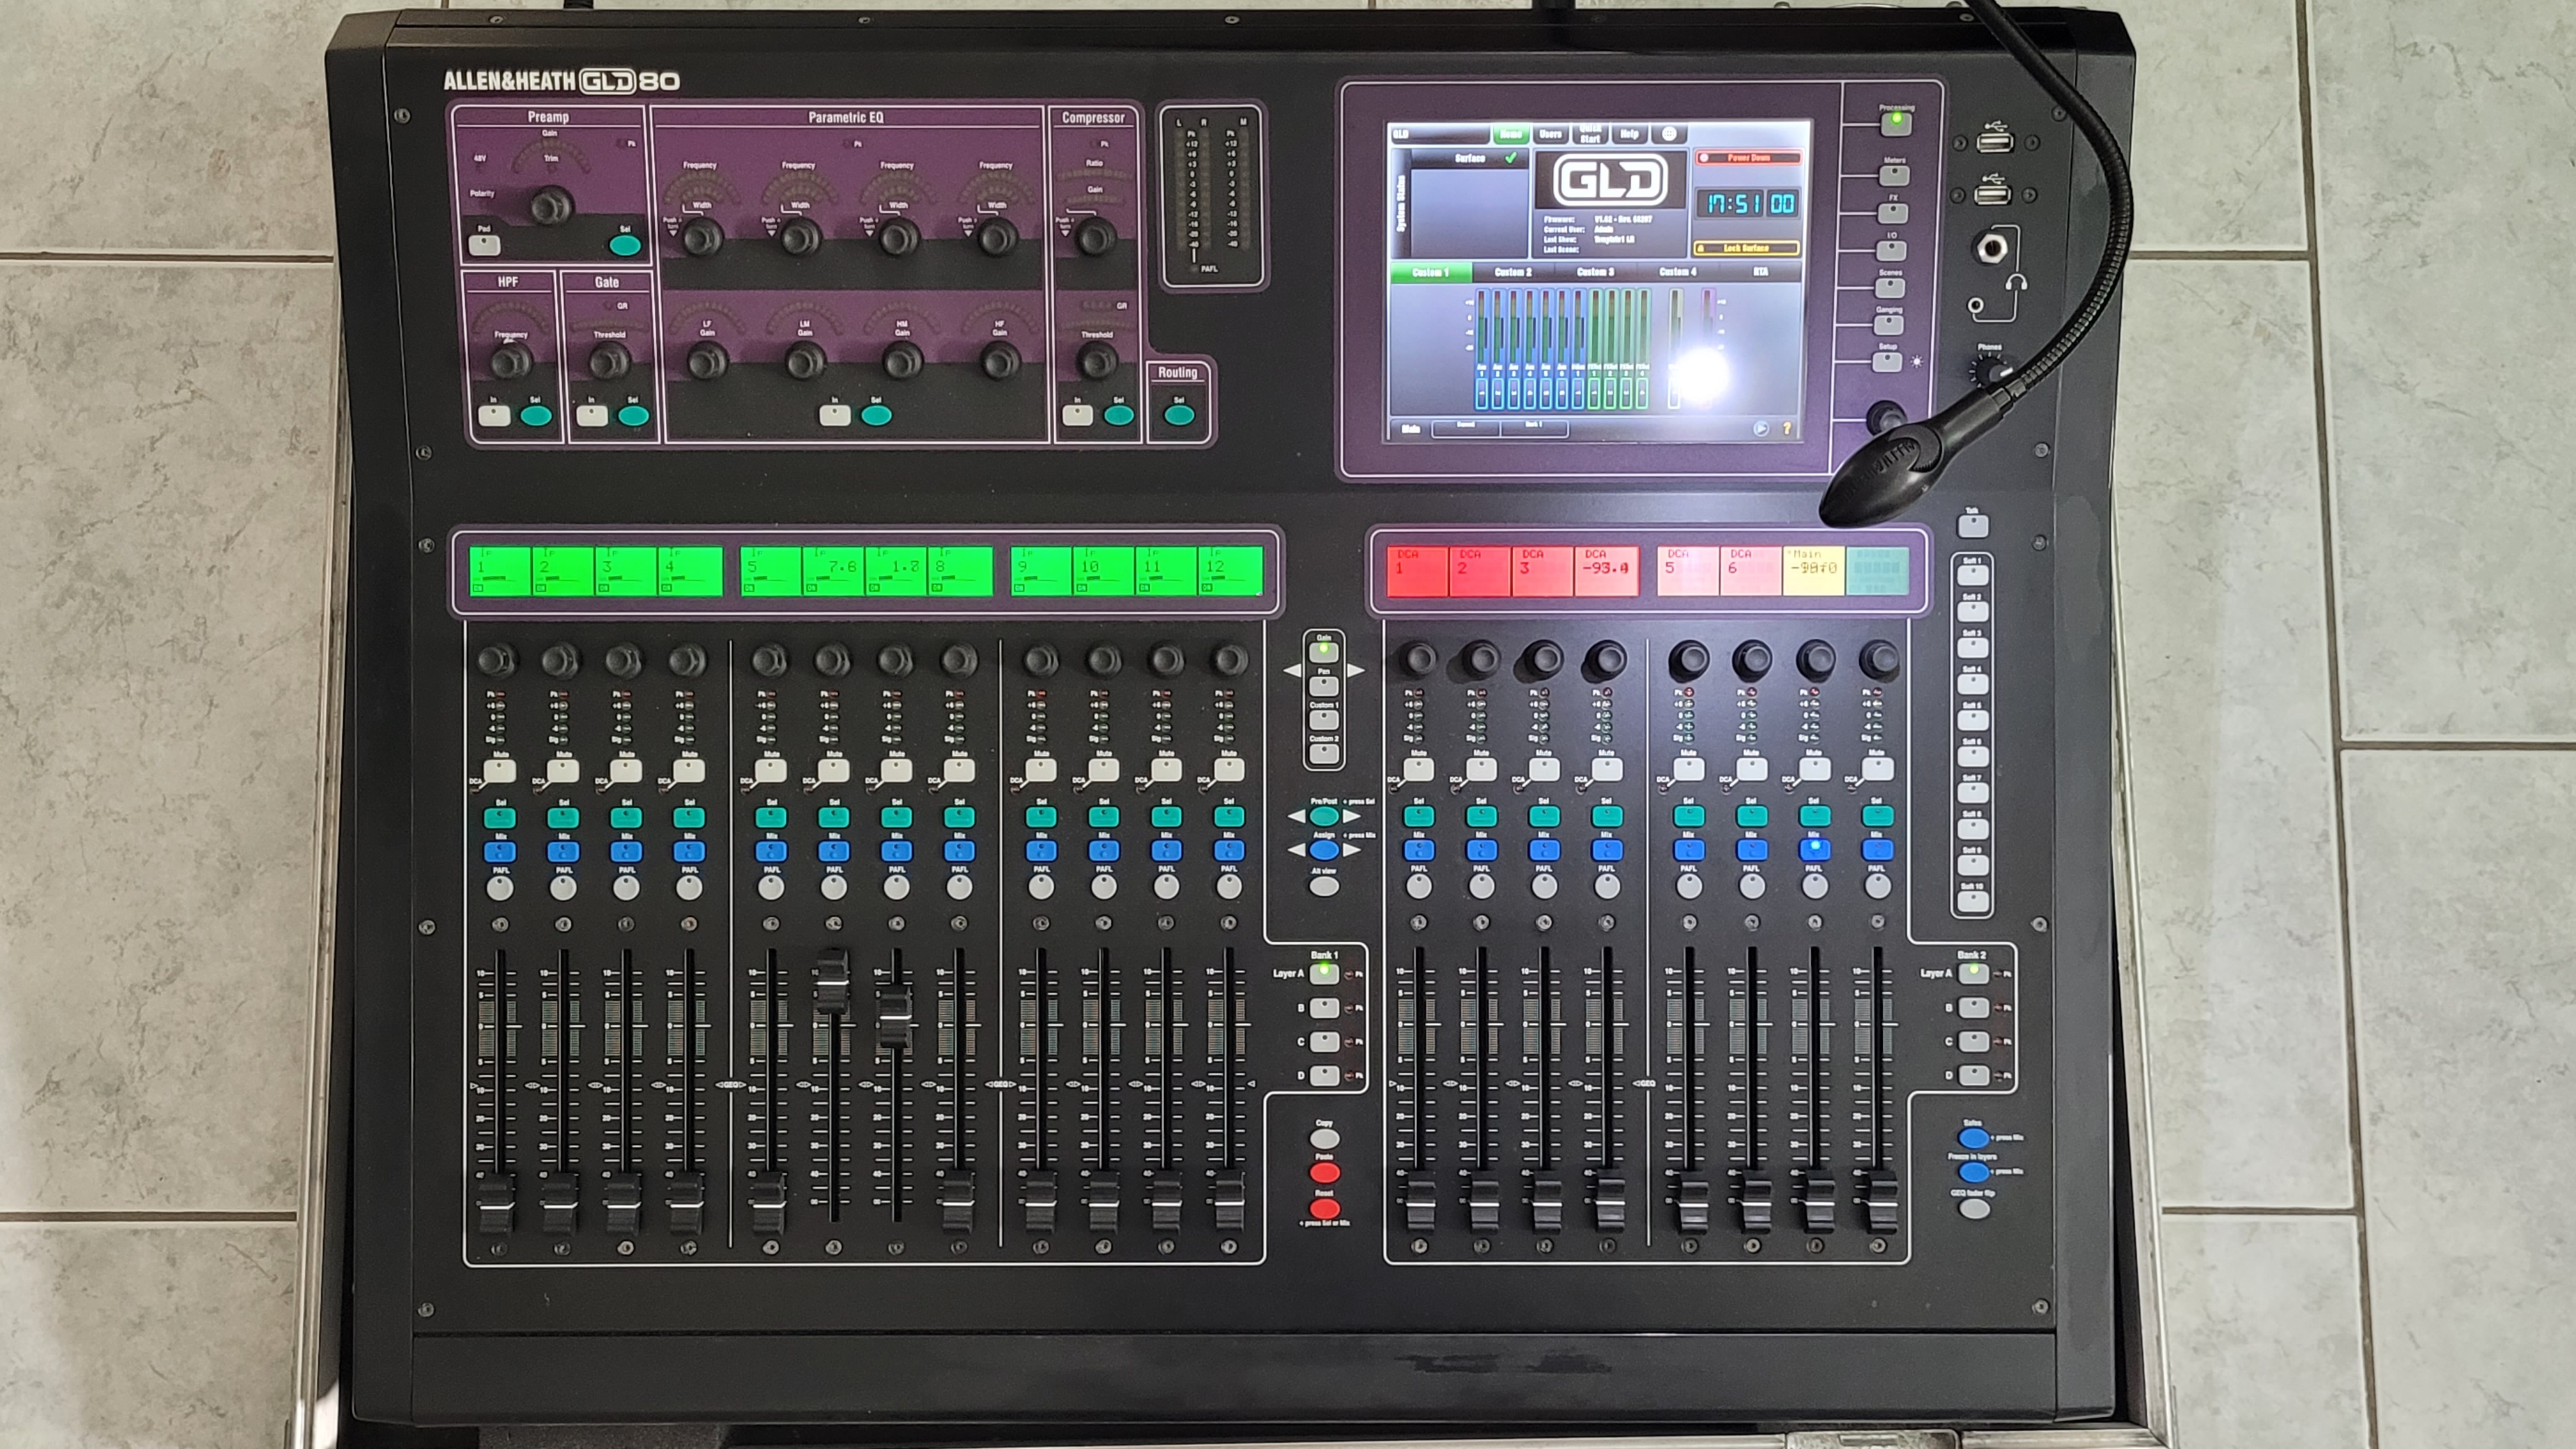Image resolution: width=2576 pixels, height=1449 pixels.
Task: Select Layer B in Bank 1
Action: (1324, 1008)
